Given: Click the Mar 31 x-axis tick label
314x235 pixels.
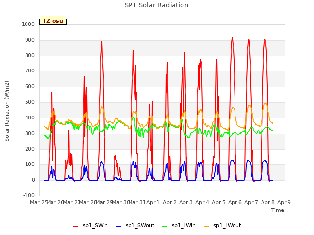Looking at the screenshot, I should [137, 202].
